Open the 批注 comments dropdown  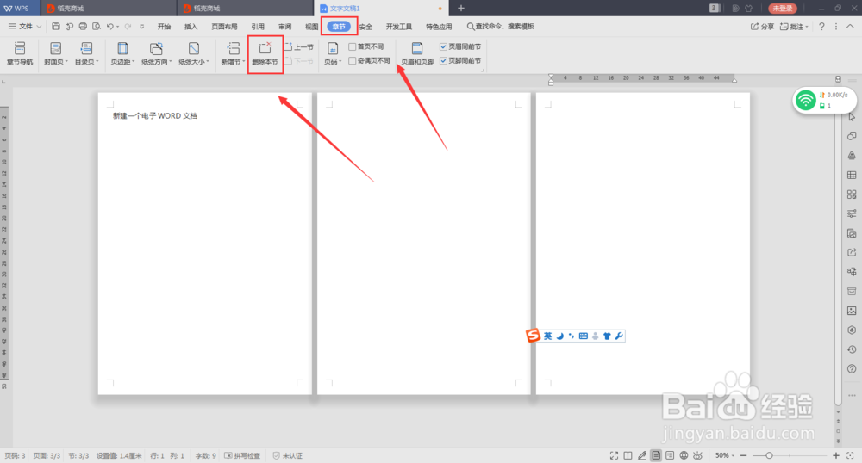[x=795, y=27]
